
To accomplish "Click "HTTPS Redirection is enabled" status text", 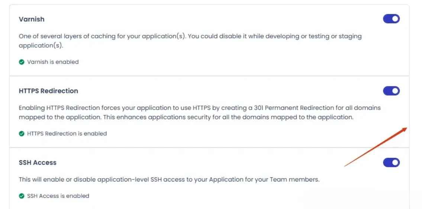I will tap(67, 134).
